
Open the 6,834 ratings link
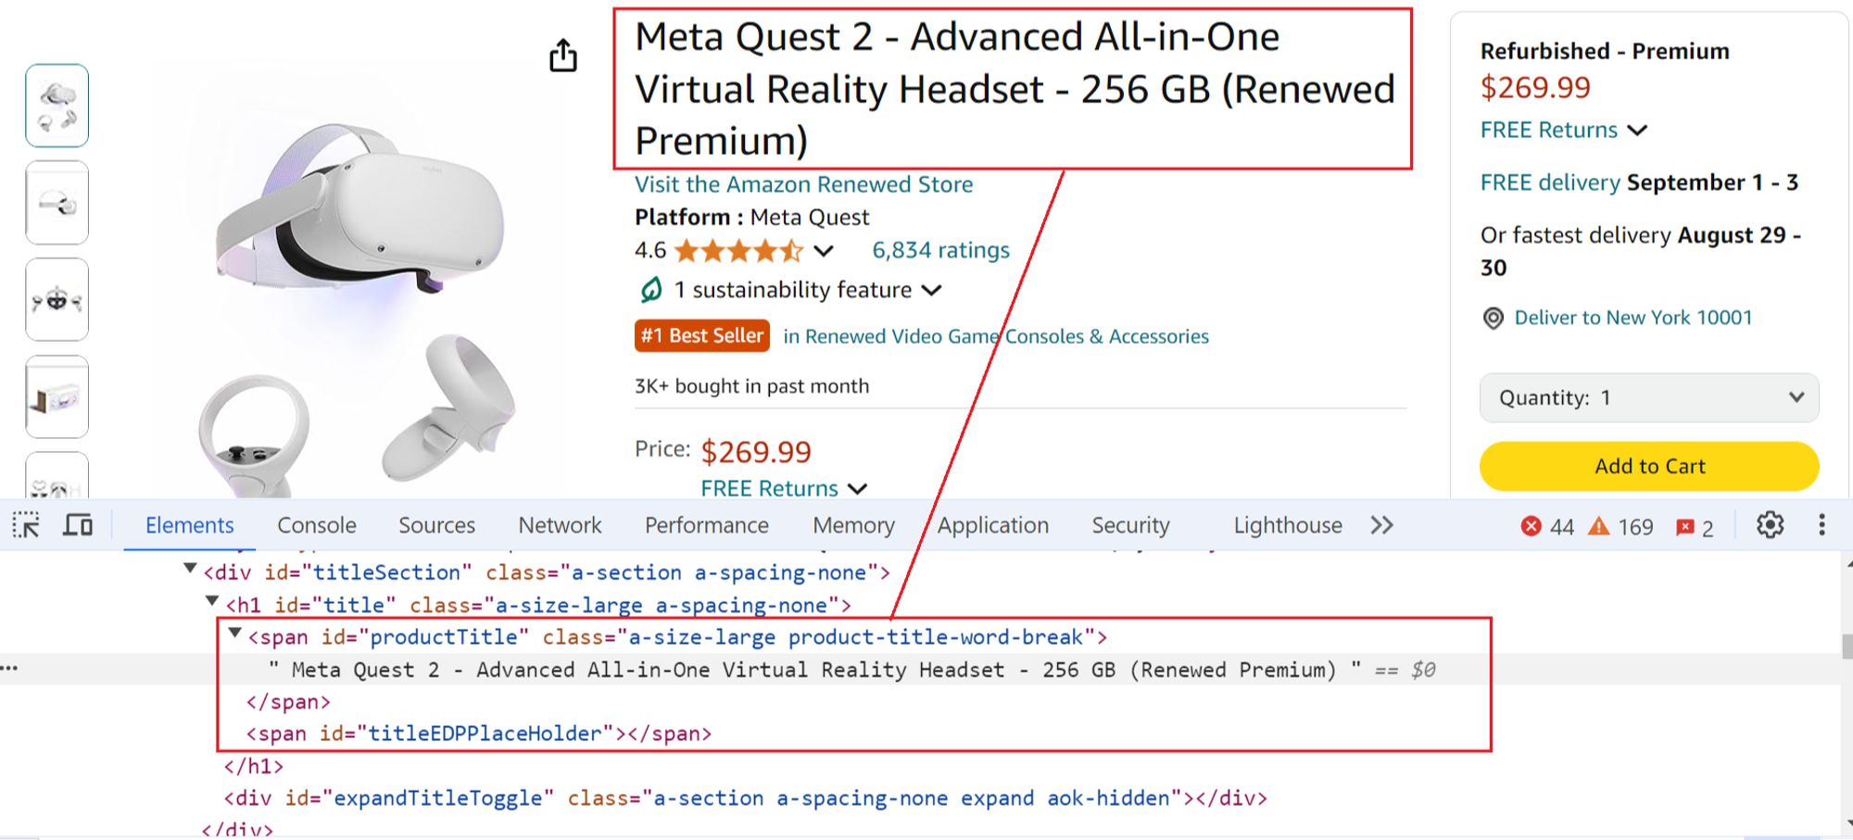tap(940, 249)
